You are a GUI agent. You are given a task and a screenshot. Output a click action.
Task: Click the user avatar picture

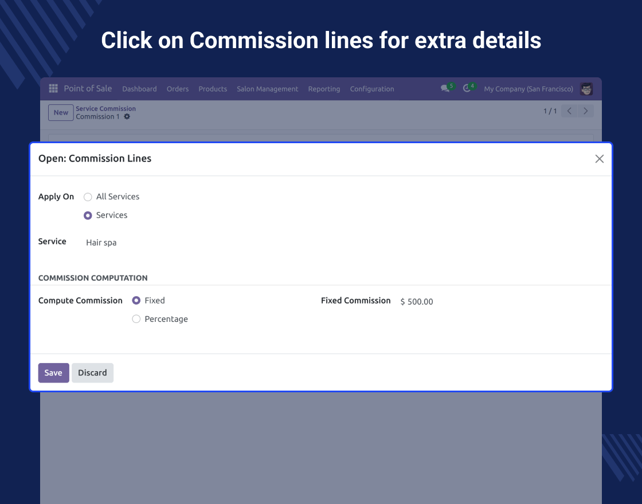[586, 89]
